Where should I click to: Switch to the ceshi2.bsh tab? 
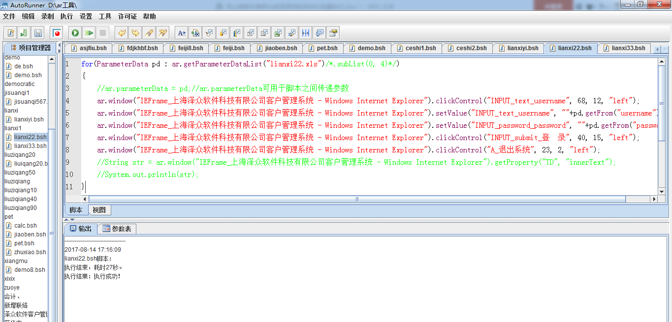tap(467, 48)
